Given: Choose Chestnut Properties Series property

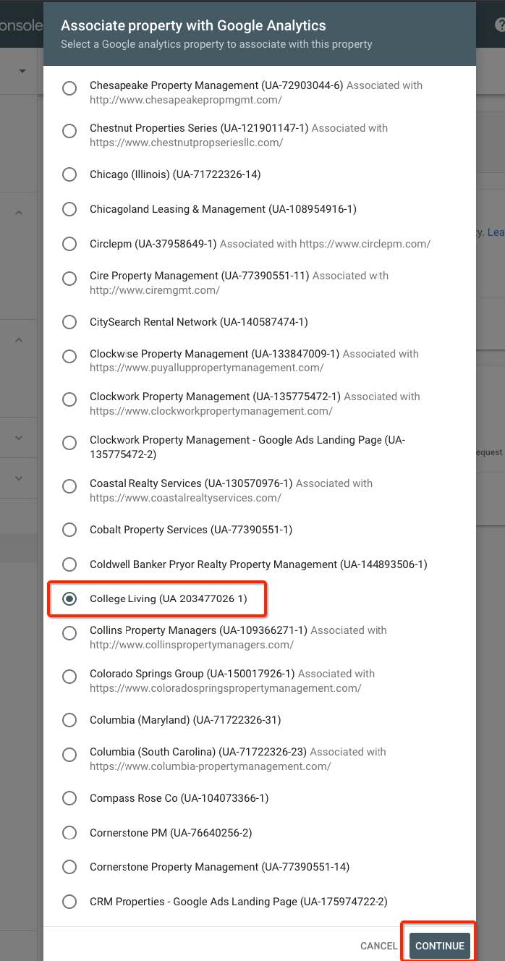Looking at the screenshot, I should pos(69,131).
